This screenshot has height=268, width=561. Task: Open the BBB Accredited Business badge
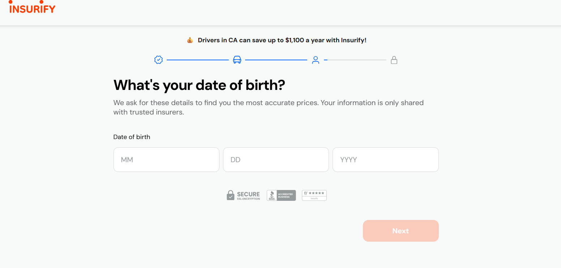(x=281, y=195)
